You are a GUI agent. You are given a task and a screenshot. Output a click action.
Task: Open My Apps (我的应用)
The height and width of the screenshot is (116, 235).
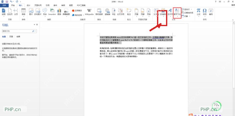pos(77,15)
